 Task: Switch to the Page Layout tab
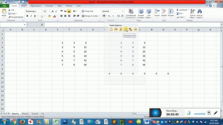click(36, 6)
